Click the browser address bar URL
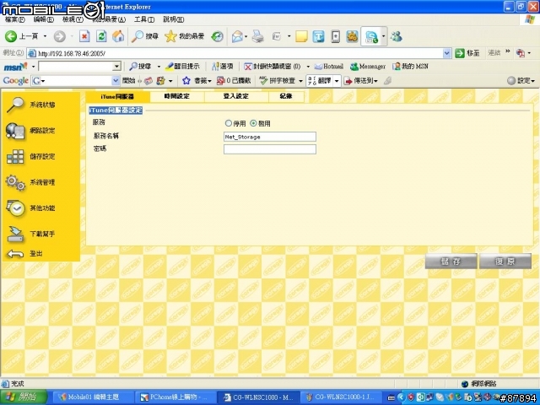Viewport: 540px width, 405px height. (71, 53)
